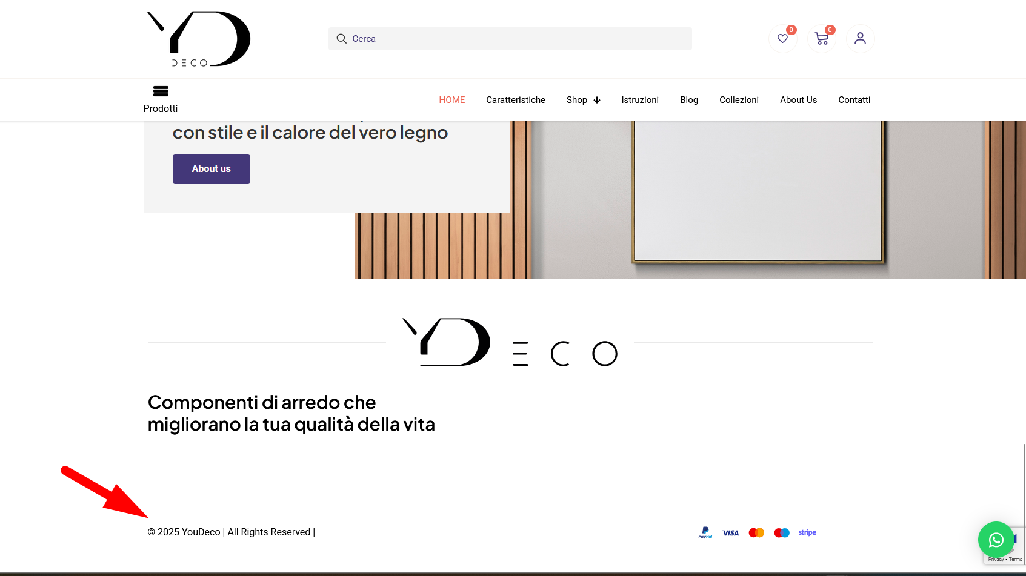Open the HOME menu item
Viewport: 1026px width, 576px height.
pyautogui.click(x=452, y=100)
